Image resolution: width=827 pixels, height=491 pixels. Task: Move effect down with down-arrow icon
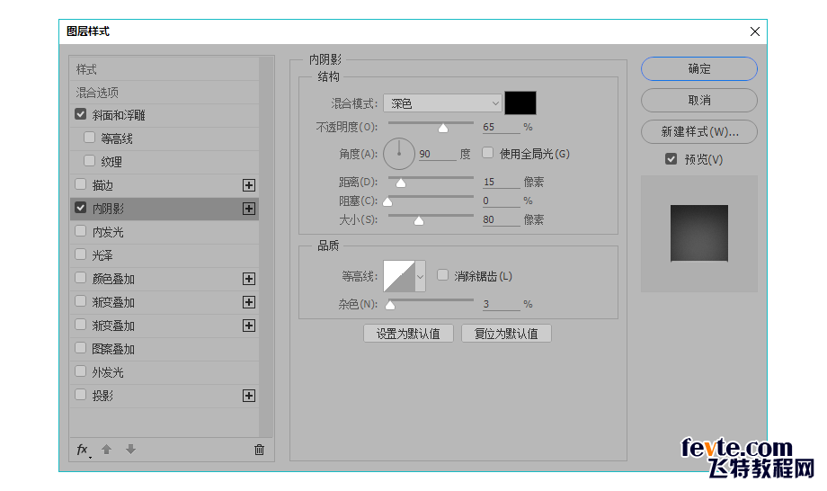coord(131,450)
